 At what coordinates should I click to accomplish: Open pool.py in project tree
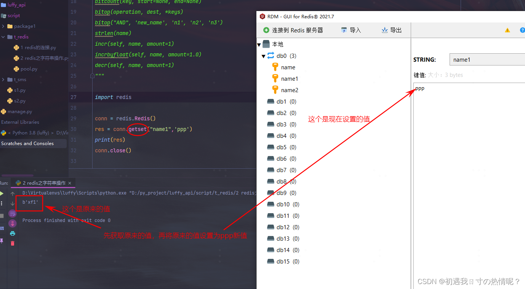(26, 69)
